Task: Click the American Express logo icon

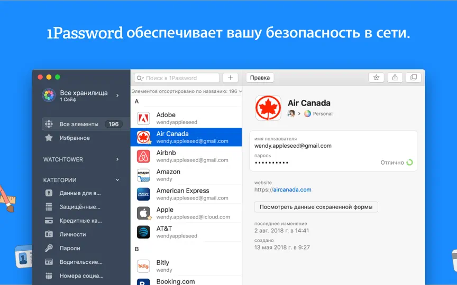Action: pos(143,194)
